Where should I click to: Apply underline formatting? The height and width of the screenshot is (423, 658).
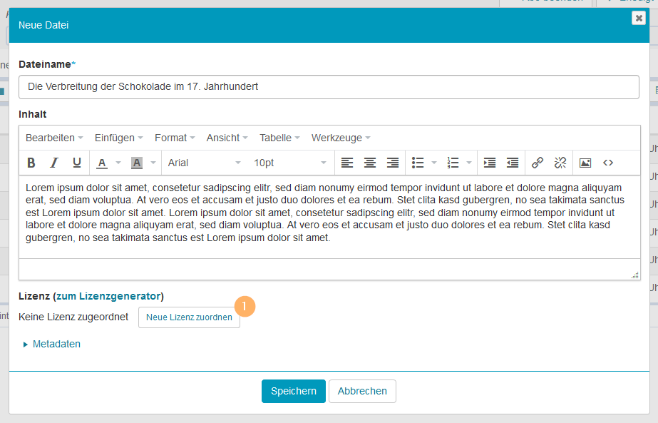[x=76, y=163]
